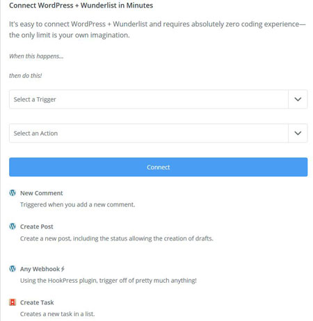
Task: Click the 'Connect WordPress + Wunderlist in Minutes' heading
Action: 81,6
